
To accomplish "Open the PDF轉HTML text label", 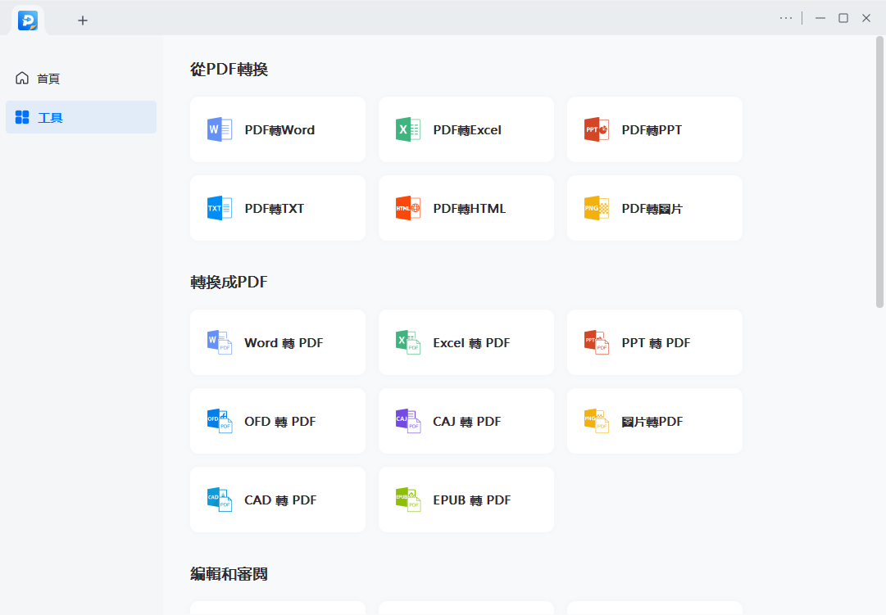I will [x=469, y=208].
